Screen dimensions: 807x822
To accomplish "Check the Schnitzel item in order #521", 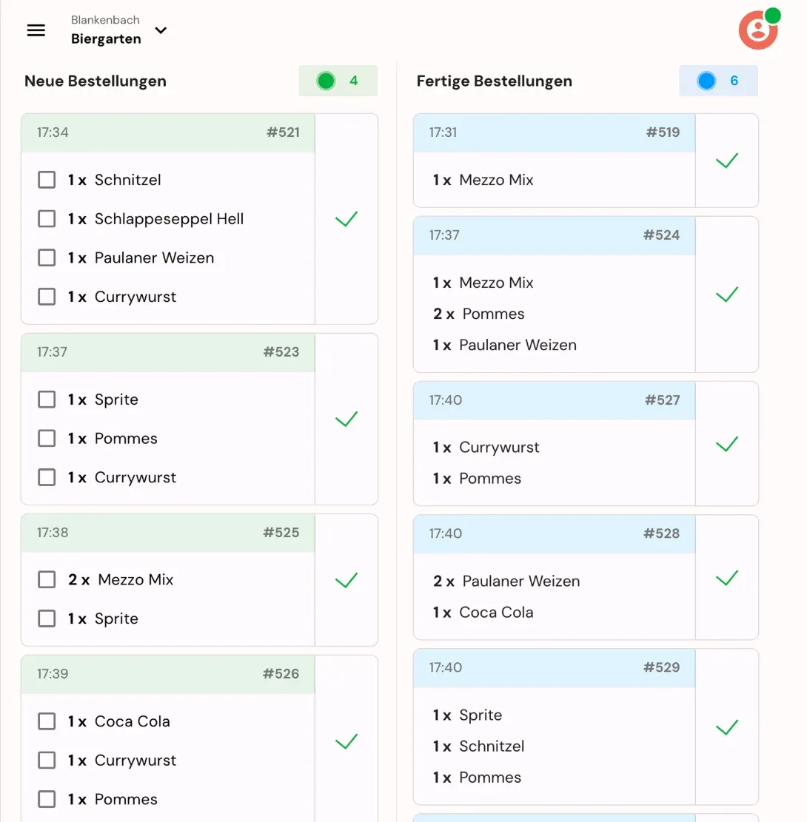I will tap(47, 180).
